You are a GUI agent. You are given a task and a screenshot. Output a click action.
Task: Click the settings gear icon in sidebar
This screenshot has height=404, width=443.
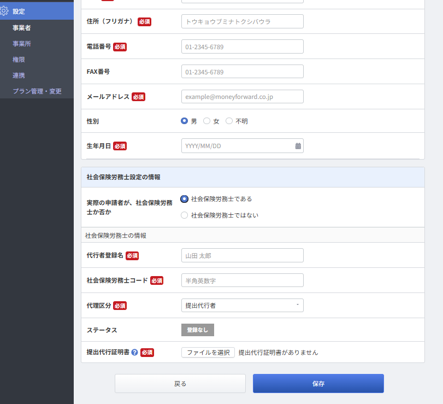(4, 11)
